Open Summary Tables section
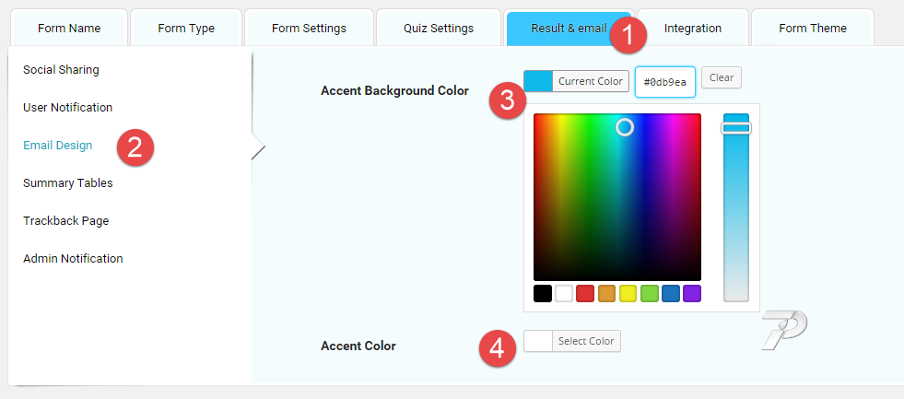904x399 pixels. (68, 182)
